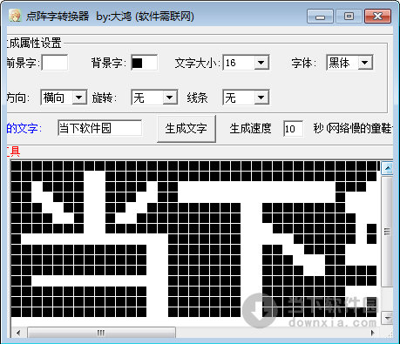Click the vertical scrollbar thumb
Viewport: 400px width, 344px height.
(x=387, y=232)
